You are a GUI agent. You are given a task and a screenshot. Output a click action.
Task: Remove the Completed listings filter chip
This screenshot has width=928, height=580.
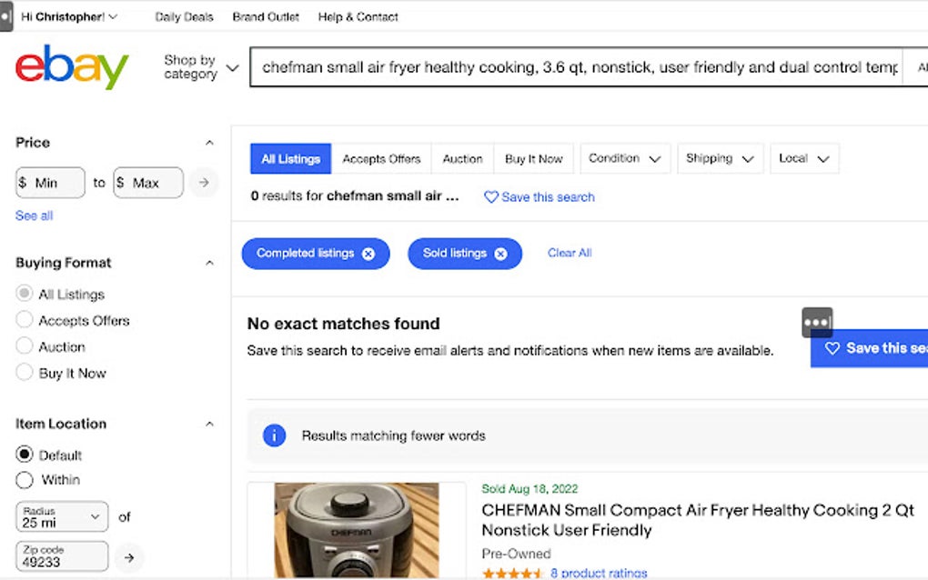pos(368,253)
